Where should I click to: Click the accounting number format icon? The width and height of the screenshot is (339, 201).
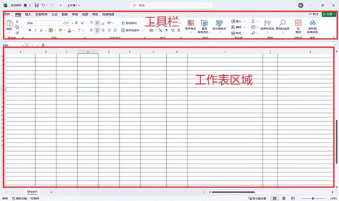tap(151, 31)
